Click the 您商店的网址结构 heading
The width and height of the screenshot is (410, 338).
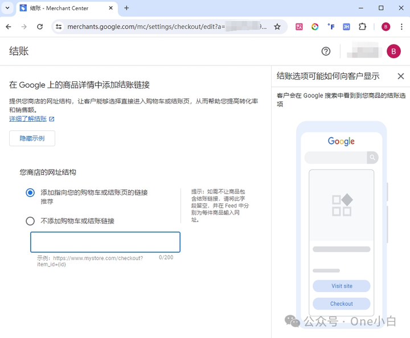click(x=48, y=172)
